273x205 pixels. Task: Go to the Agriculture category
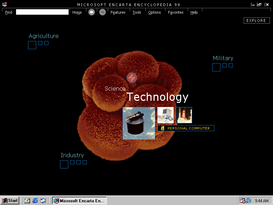pyautogui.click(x=44, y=36)
